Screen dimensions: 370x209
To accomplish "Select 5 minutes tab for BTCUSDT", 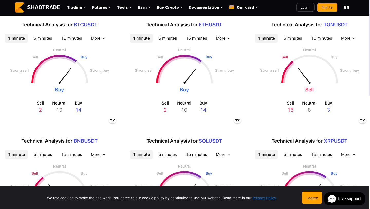I will click(x=43, y=38).
